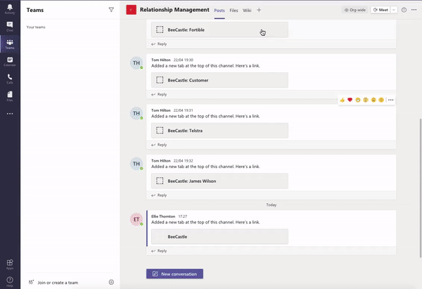This screenshot has width=422, height=289.
Task: Open the BeeCastle: Telstra tab link
Action: coord(219,131)
